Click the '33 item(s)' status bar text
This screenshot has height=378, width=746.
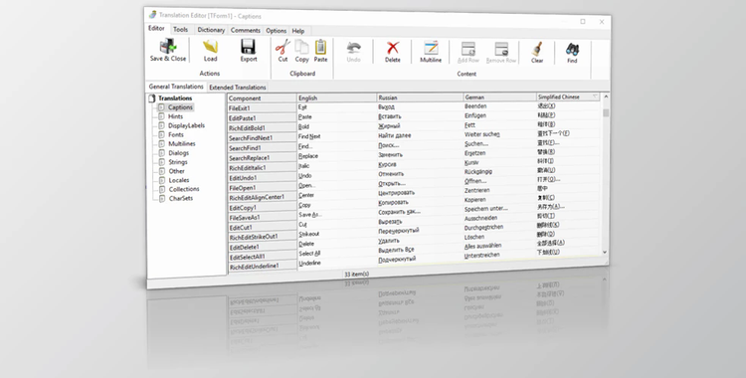click(357, 275)
